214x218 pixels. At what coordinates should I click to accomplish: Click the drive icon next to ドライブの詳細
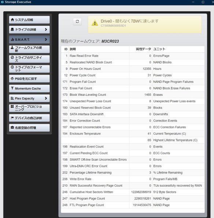[12, 29]
